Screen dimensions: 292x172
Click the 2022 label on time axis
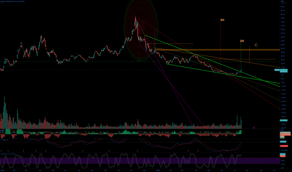[x=158, y=170]
